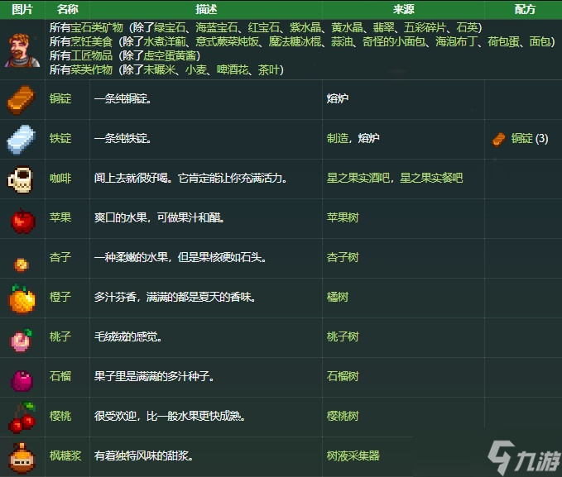
Task: Follow the 星之果实餐吧 source link
Action: click(x=431, y=178)
